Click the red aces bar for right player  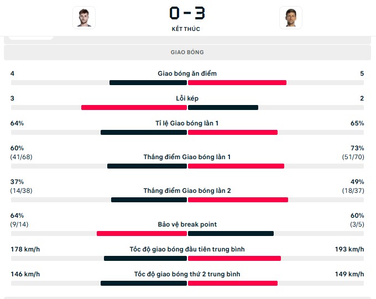tap(237, 83)
